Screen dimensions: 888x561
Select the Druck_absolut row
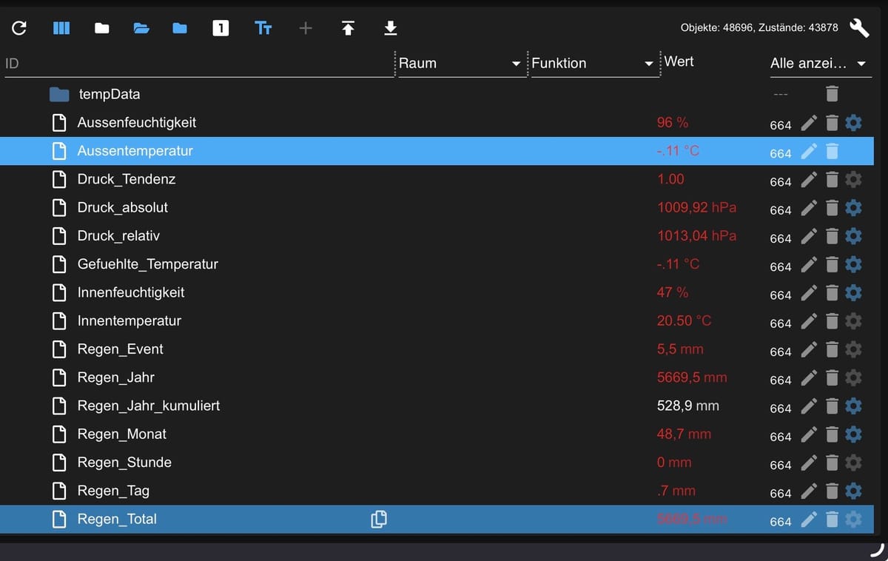click(x=437, y=208)
